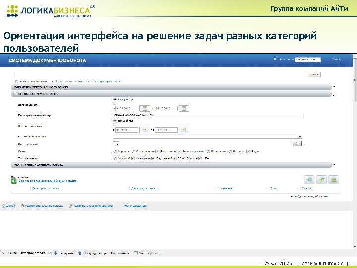Image resolution: width=357 pixels, height=268 pixels.
Task: Click the exit link in blue header
Action: [x=336, y=59]
